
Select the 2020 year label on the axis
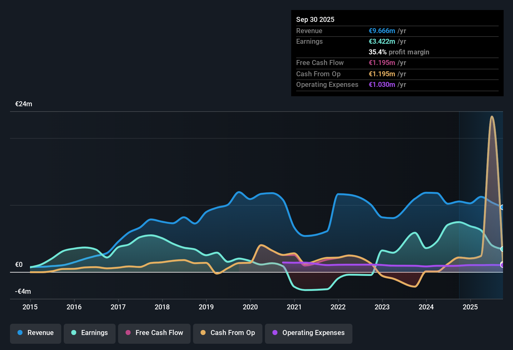point(250,307)
